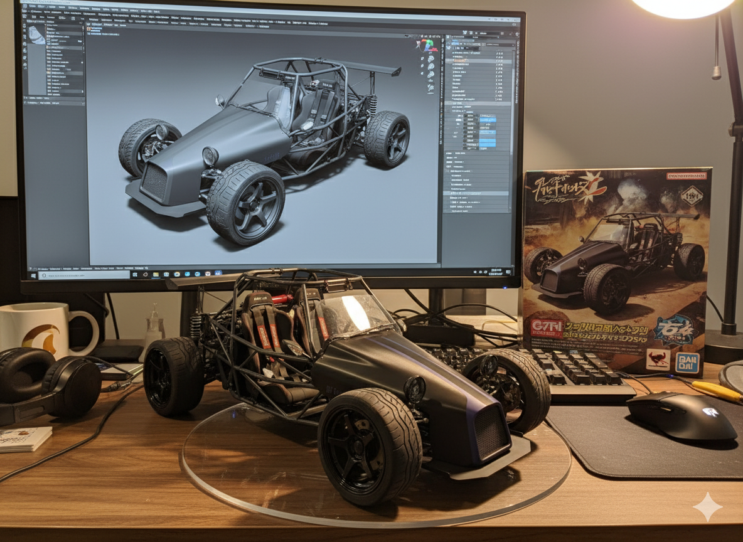Click the Cortana circle icon on taskbar
The image size is (743, 542).
pyautogui.click(x=146, y=274)
